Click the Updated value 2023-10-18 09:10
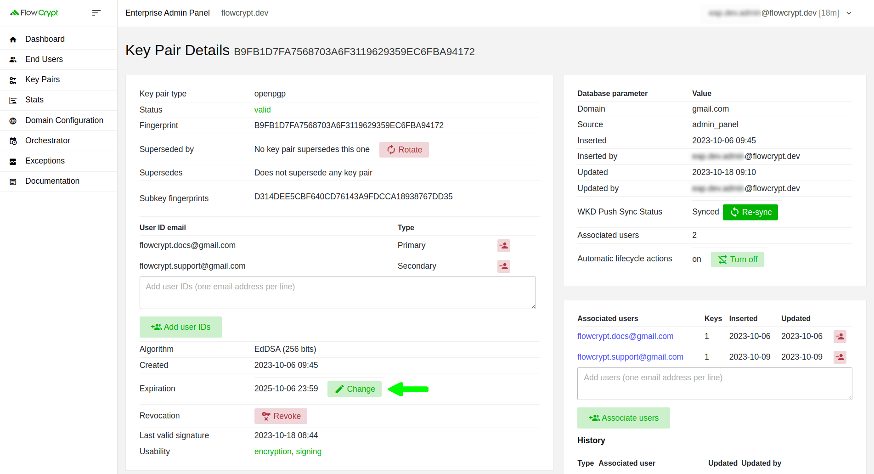This screenshot has width=874, height=474. 724,172
